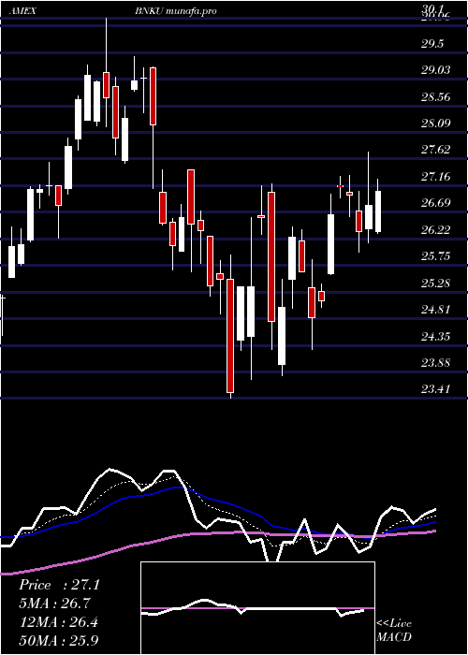The height and width of the screenshot is (655, 468).
Task: Click the BNKU munafa.pro title text
Action: click(176, 11)
